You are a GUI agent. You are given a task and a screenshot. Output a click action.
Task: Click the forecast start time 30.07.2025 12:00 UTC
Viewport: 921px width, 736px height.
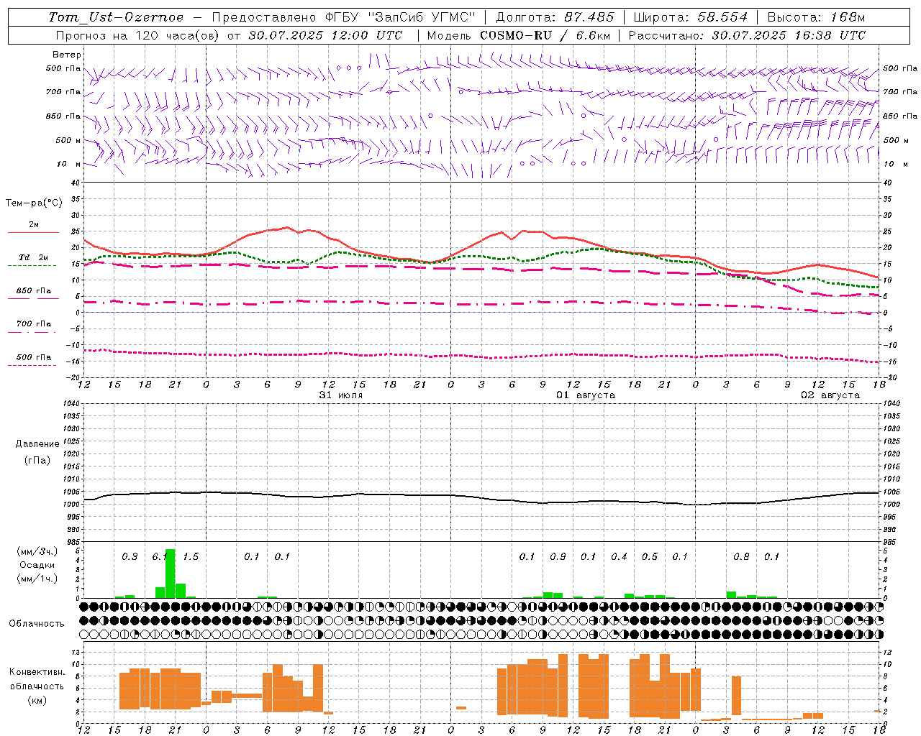click(325, 35)
